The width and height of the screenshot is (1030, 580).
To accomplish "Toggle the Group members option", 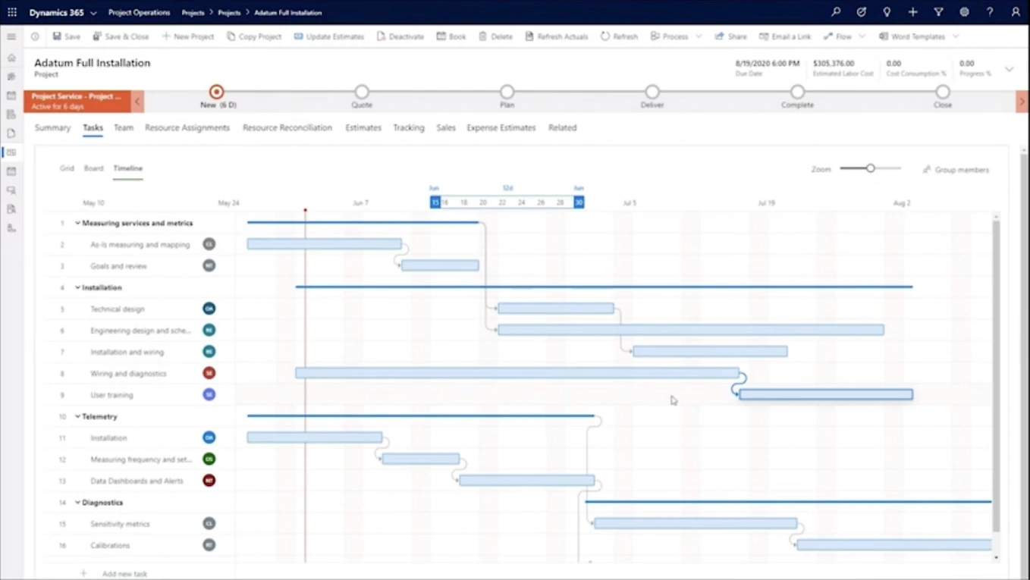I will pos(956,170).
